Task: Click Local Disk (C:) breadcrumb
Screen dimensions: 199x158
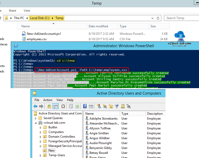Action: [x=40, y=18]
